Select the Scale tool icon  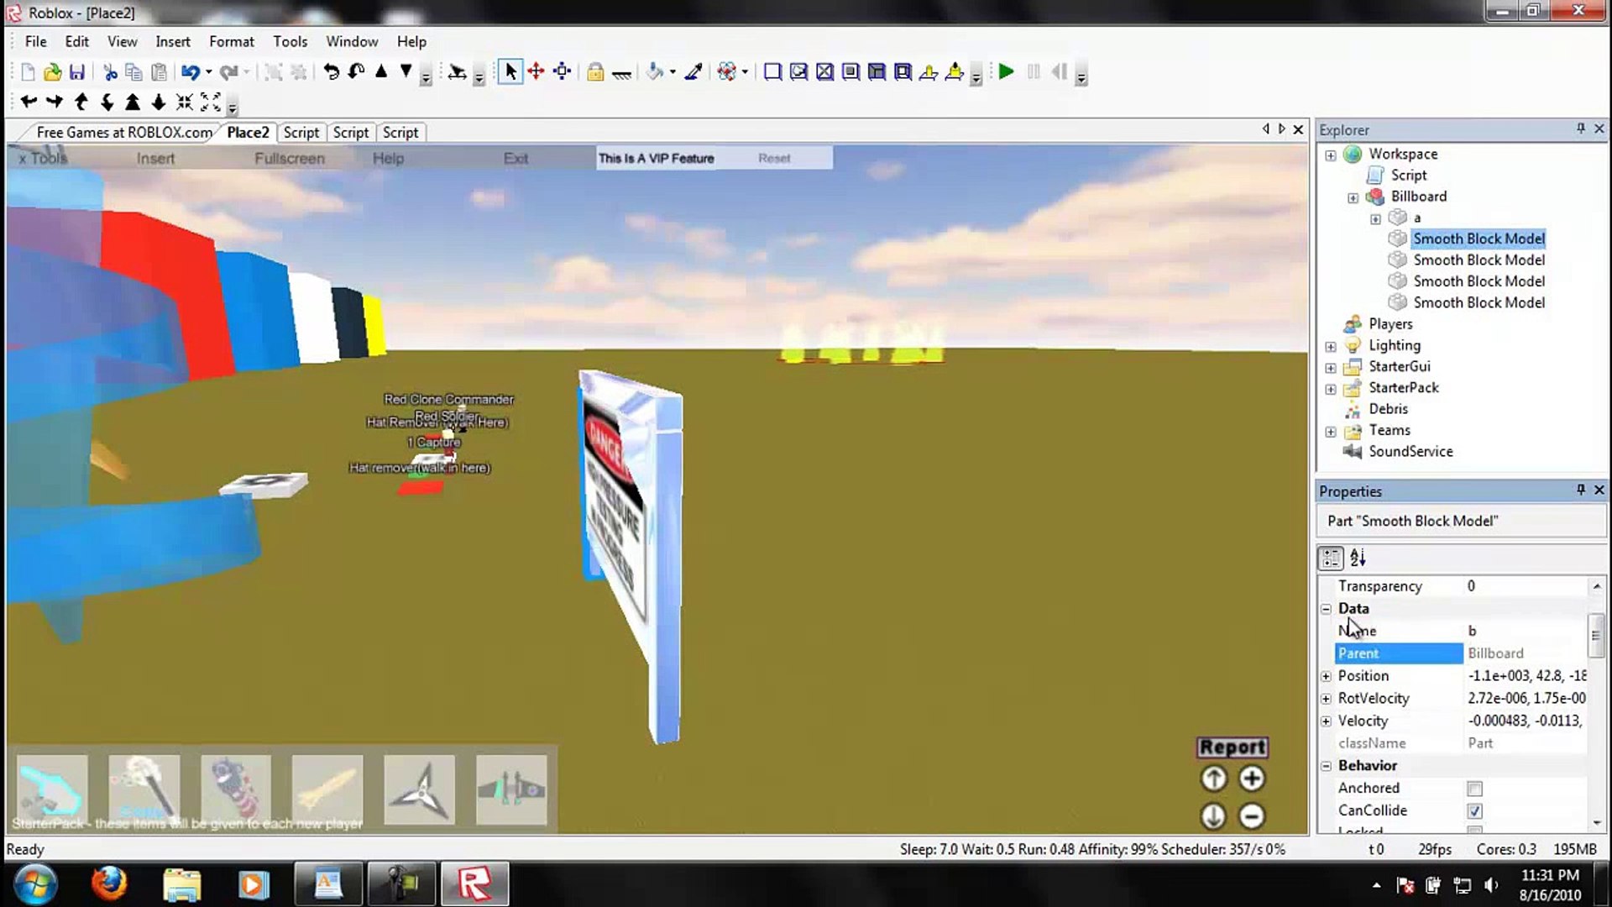[x=562, y=72]
